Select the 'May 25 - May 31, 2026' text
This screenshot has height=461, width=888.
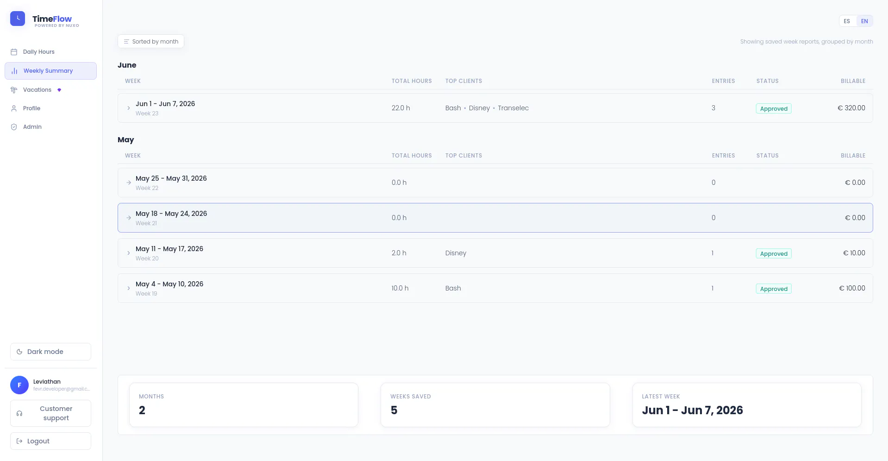point(171,178)
